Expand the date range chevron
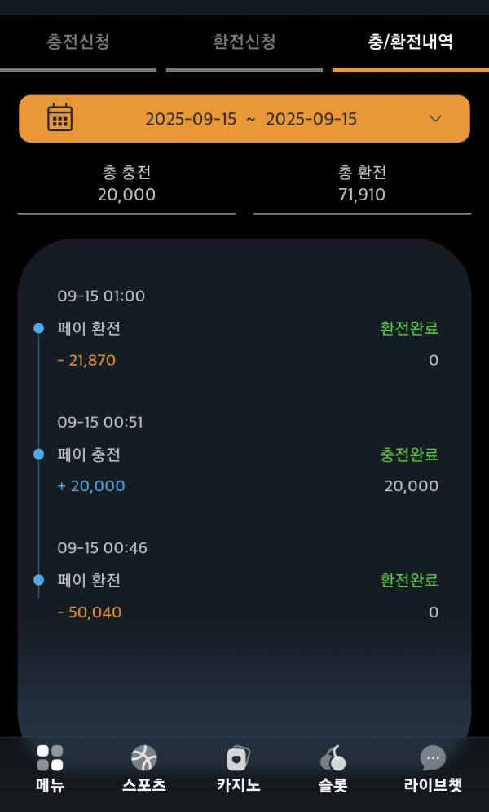 click(x=435, y=119)
